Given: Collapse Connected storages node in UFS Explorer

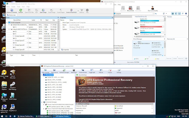Looking at the screenshot, I should pos(42,102).
